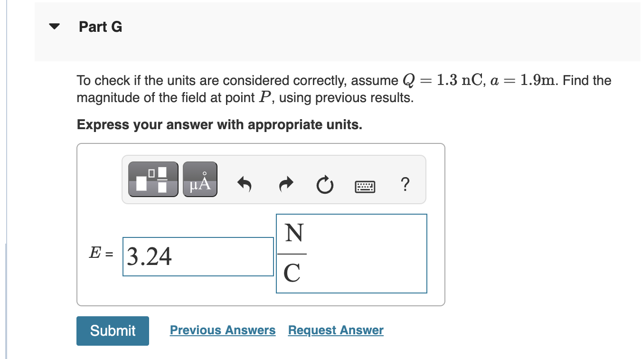Click the fraction symbol on the templates button
Screen dimensions: 641x359
[x=161, y=179]
